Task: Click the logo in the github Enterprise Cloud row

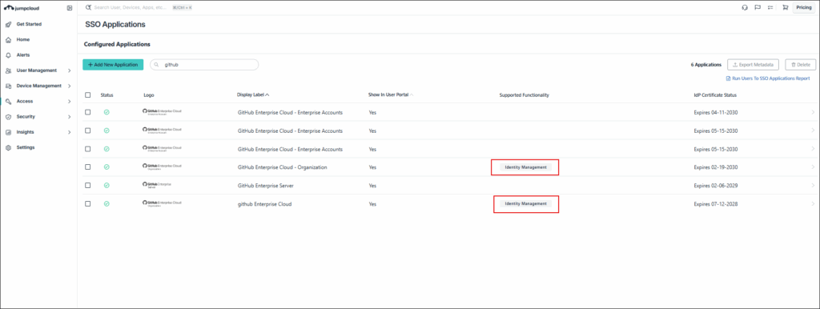Action: click(162, 203)
